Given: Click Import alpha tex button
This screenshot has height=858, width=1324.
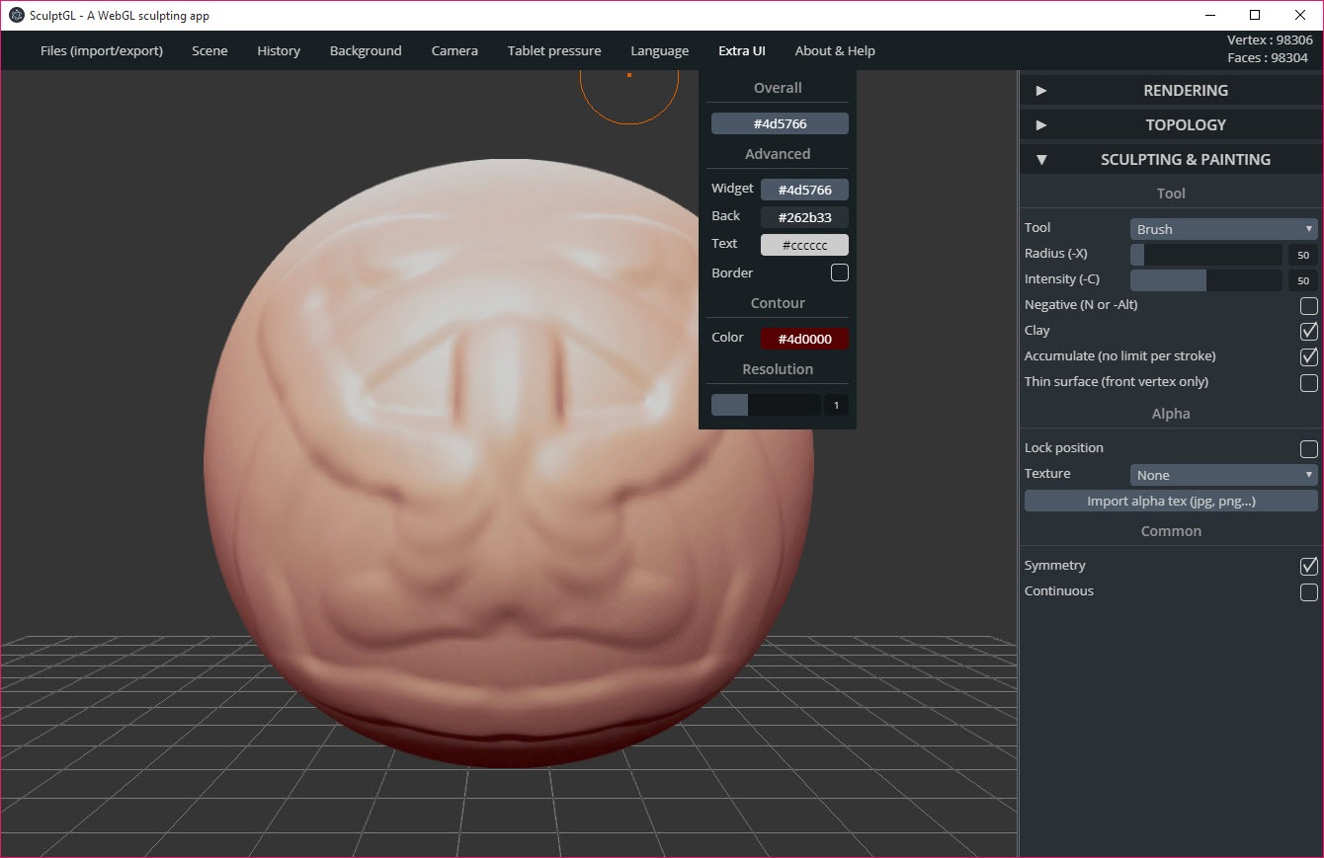Looking at the screenshot, I should [x=1171, y=502].
